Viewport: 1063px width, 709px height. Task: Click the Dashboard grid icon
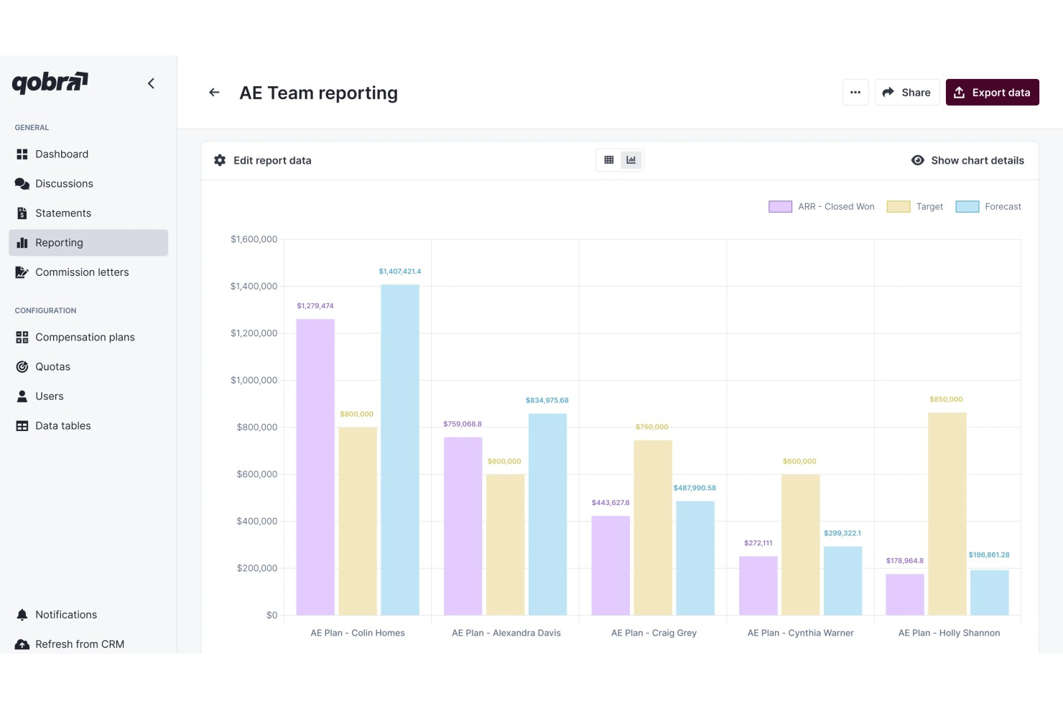pos(22,154)
